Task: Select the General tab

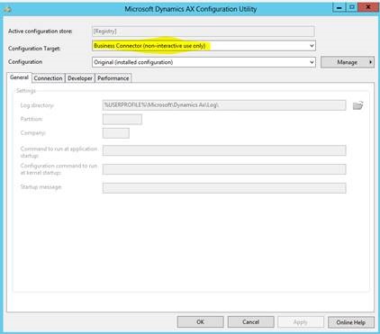Action: point(19,77)
